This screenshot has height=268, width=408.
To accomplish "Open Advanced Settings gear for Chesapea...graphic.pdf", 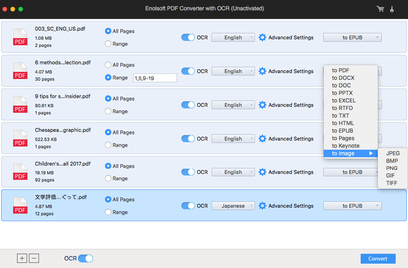I will tap(262, 139).
